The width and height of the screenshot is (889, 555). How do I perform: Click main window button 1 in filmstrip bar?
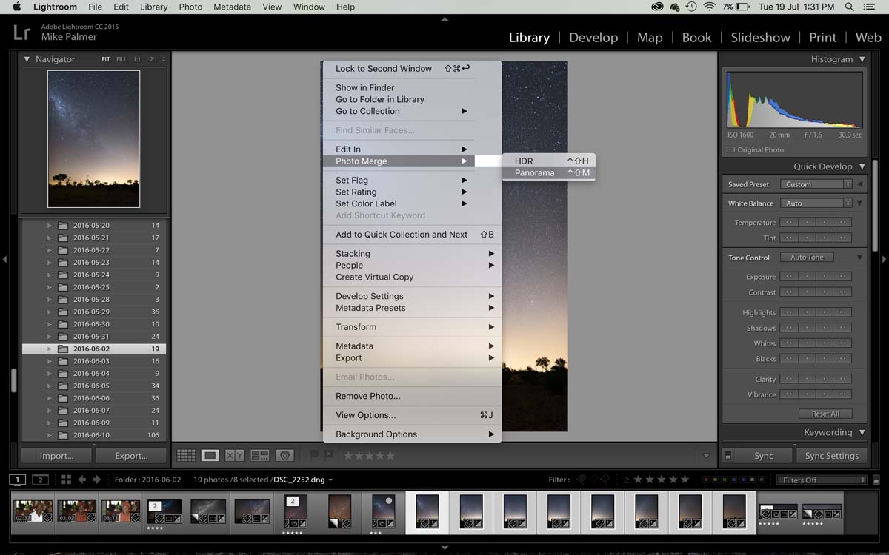point(18,480)
